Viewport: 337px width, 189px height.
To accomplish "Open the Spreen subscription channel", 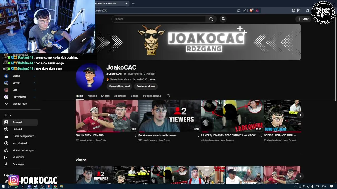I will click(x=20, y=83).
